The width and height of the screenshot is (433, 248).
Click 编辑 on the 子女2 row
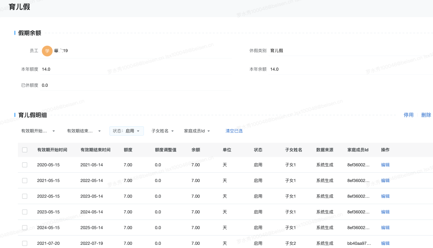(385, 243)
